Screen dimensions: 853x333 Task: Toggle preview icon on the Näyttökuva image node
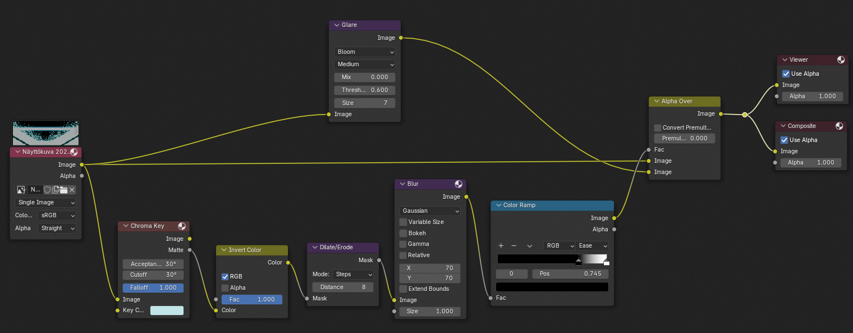(x=74, y=152)
